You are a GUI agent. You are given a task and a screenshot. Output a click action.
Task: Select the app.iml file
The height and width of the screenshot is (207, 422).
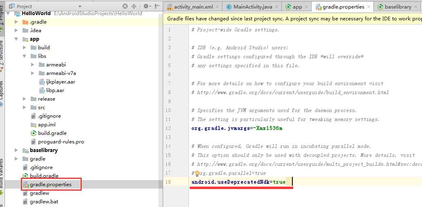click(47, 125)
